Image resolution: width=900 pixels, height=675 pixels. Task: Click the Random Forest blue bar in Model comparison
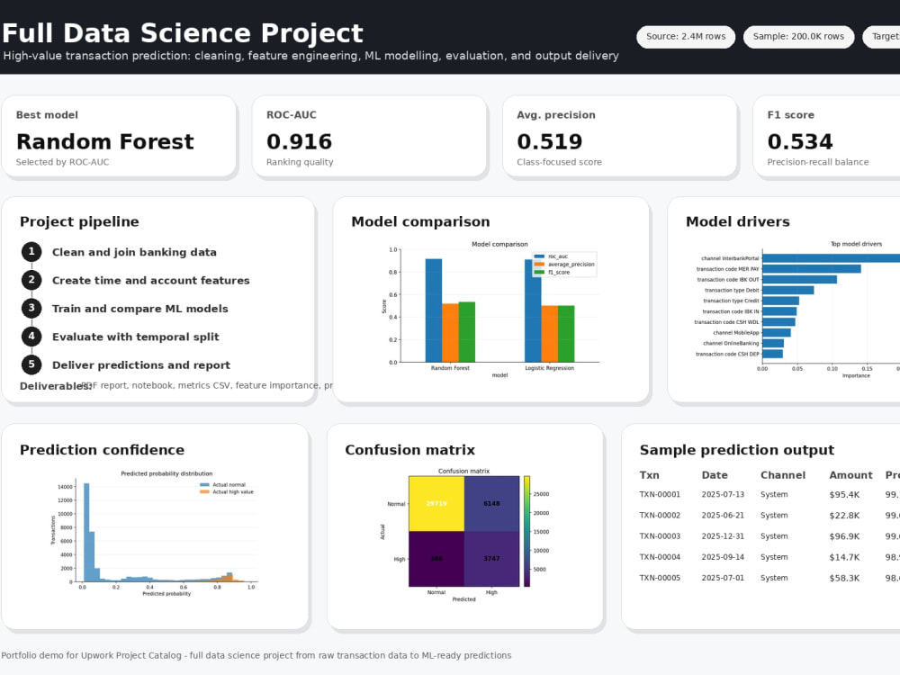pyautogui.click(x=434, y=310)
